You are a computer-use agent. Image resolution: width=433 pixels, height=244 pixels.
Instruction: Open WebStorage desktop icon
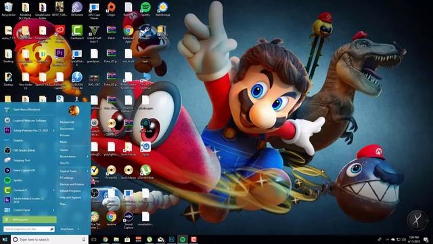click(162, 9)
